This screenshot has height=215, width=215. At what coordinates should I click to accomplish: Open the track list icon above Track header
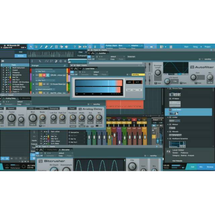(x=3, y=61)
